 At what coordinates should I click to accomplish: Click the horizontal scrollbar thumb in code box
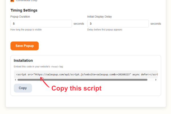[82, 80]
